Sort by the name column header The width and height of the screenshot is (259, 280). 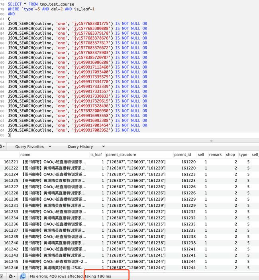[x=54, y=155]
